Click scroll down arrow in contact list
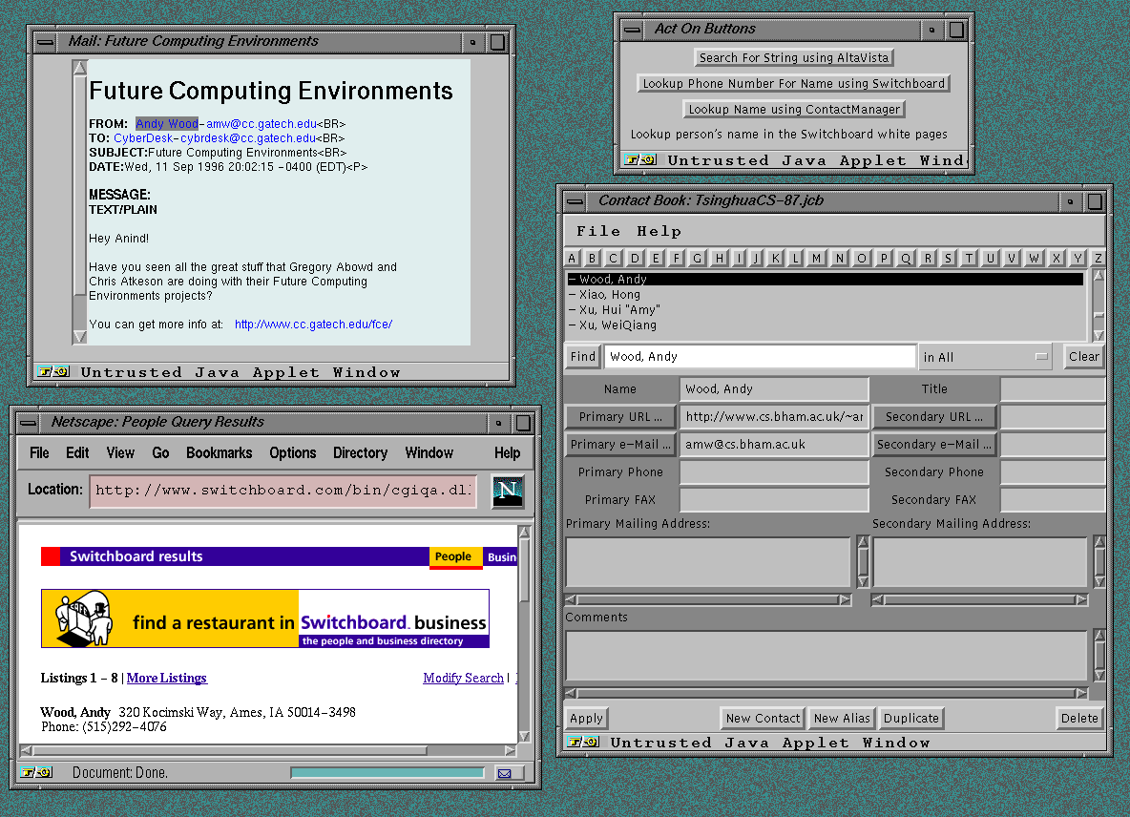The height and width of the screenshot is (817, 1130). click(1099, 335)
